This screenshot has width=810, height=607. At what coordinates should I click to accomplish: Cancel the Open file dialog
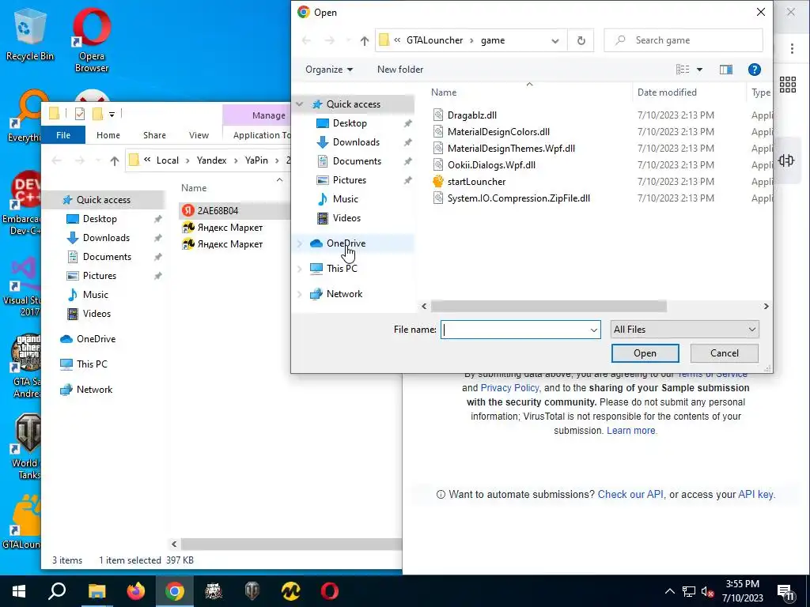point(725,353)
